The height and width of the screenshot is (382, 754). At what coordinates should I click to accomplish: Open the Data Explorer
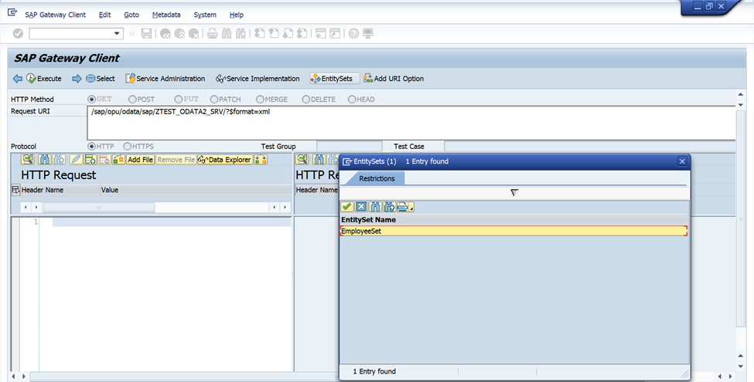(x=225, y=160)
